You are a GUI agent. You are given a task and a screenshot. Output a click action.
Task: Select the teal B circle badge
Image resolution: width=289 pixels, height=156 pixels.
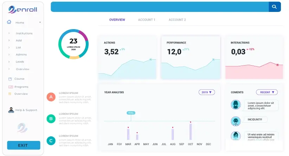coord(51,119)
